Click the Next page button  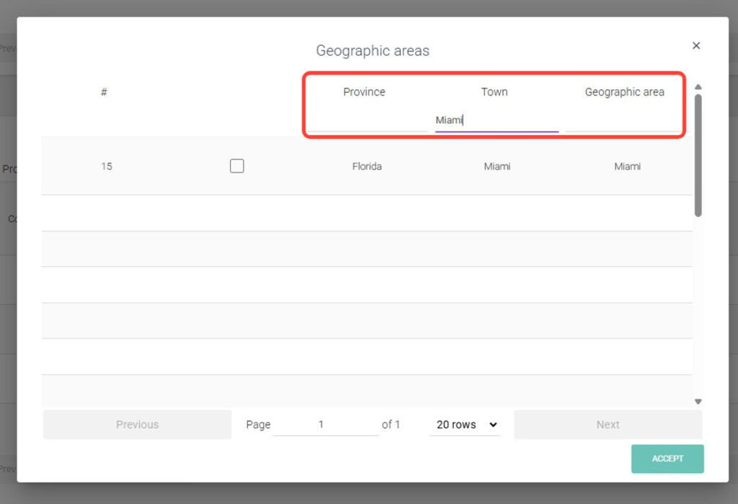coord(608,425)
